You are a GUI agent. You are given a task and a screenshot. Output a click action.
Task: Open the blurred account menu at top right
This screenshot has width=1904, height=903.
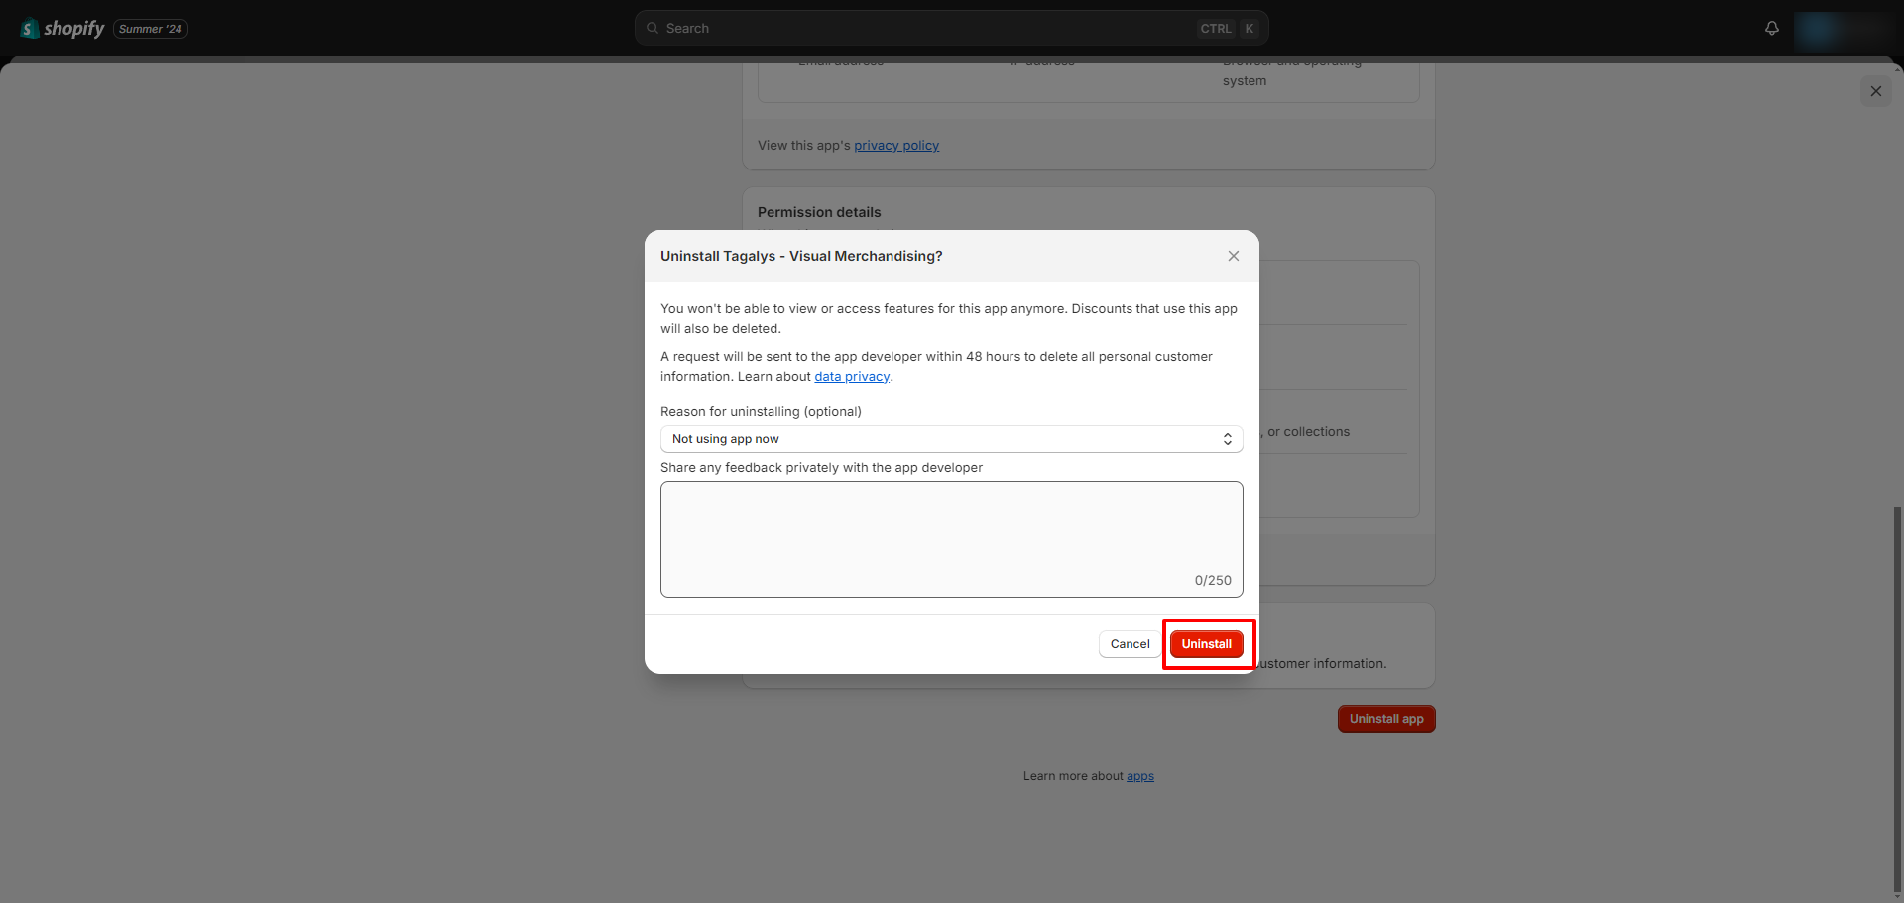[x=1843, y=29]
